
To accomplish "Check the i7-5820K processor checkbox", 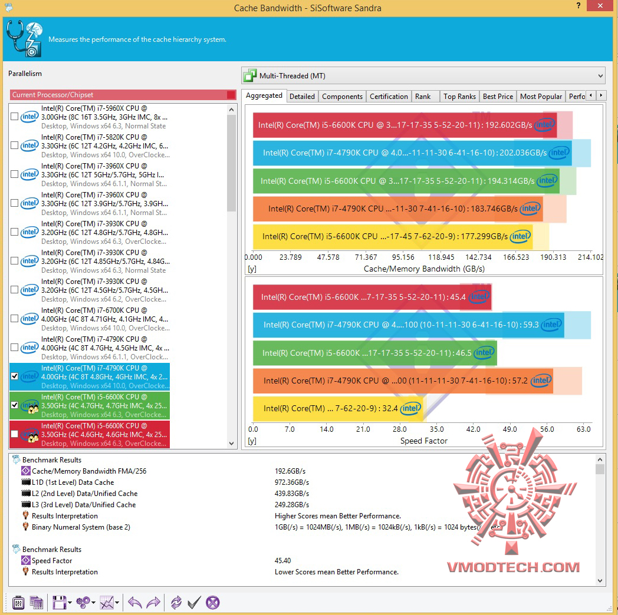I will click(x=15, y=146).
